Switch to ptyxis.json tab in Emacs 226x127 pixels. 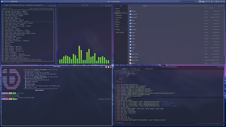tap(135, 69)
